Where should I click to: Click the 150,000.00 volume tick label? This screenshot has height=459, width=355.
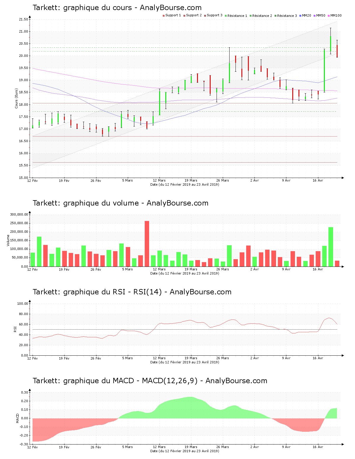(x=19, y=240)
